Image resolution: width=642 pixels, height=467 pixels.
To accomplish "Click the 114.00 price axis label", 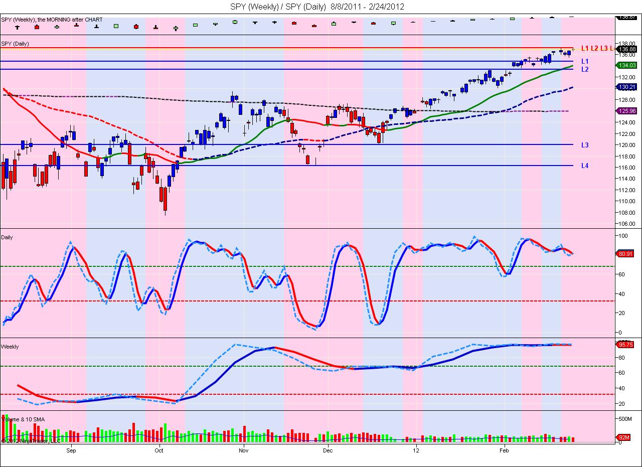I will pyautogui.click(x=628, y=179).
